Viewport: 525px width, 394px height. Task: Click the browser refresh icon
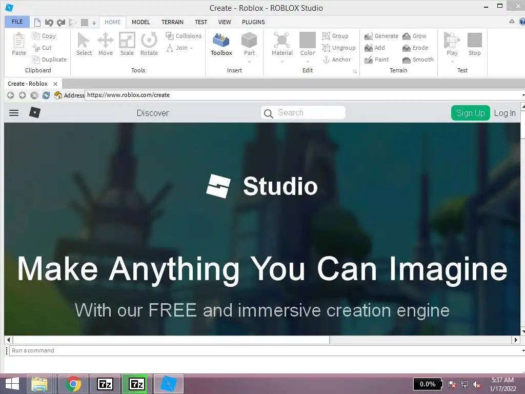click(46, 95)
